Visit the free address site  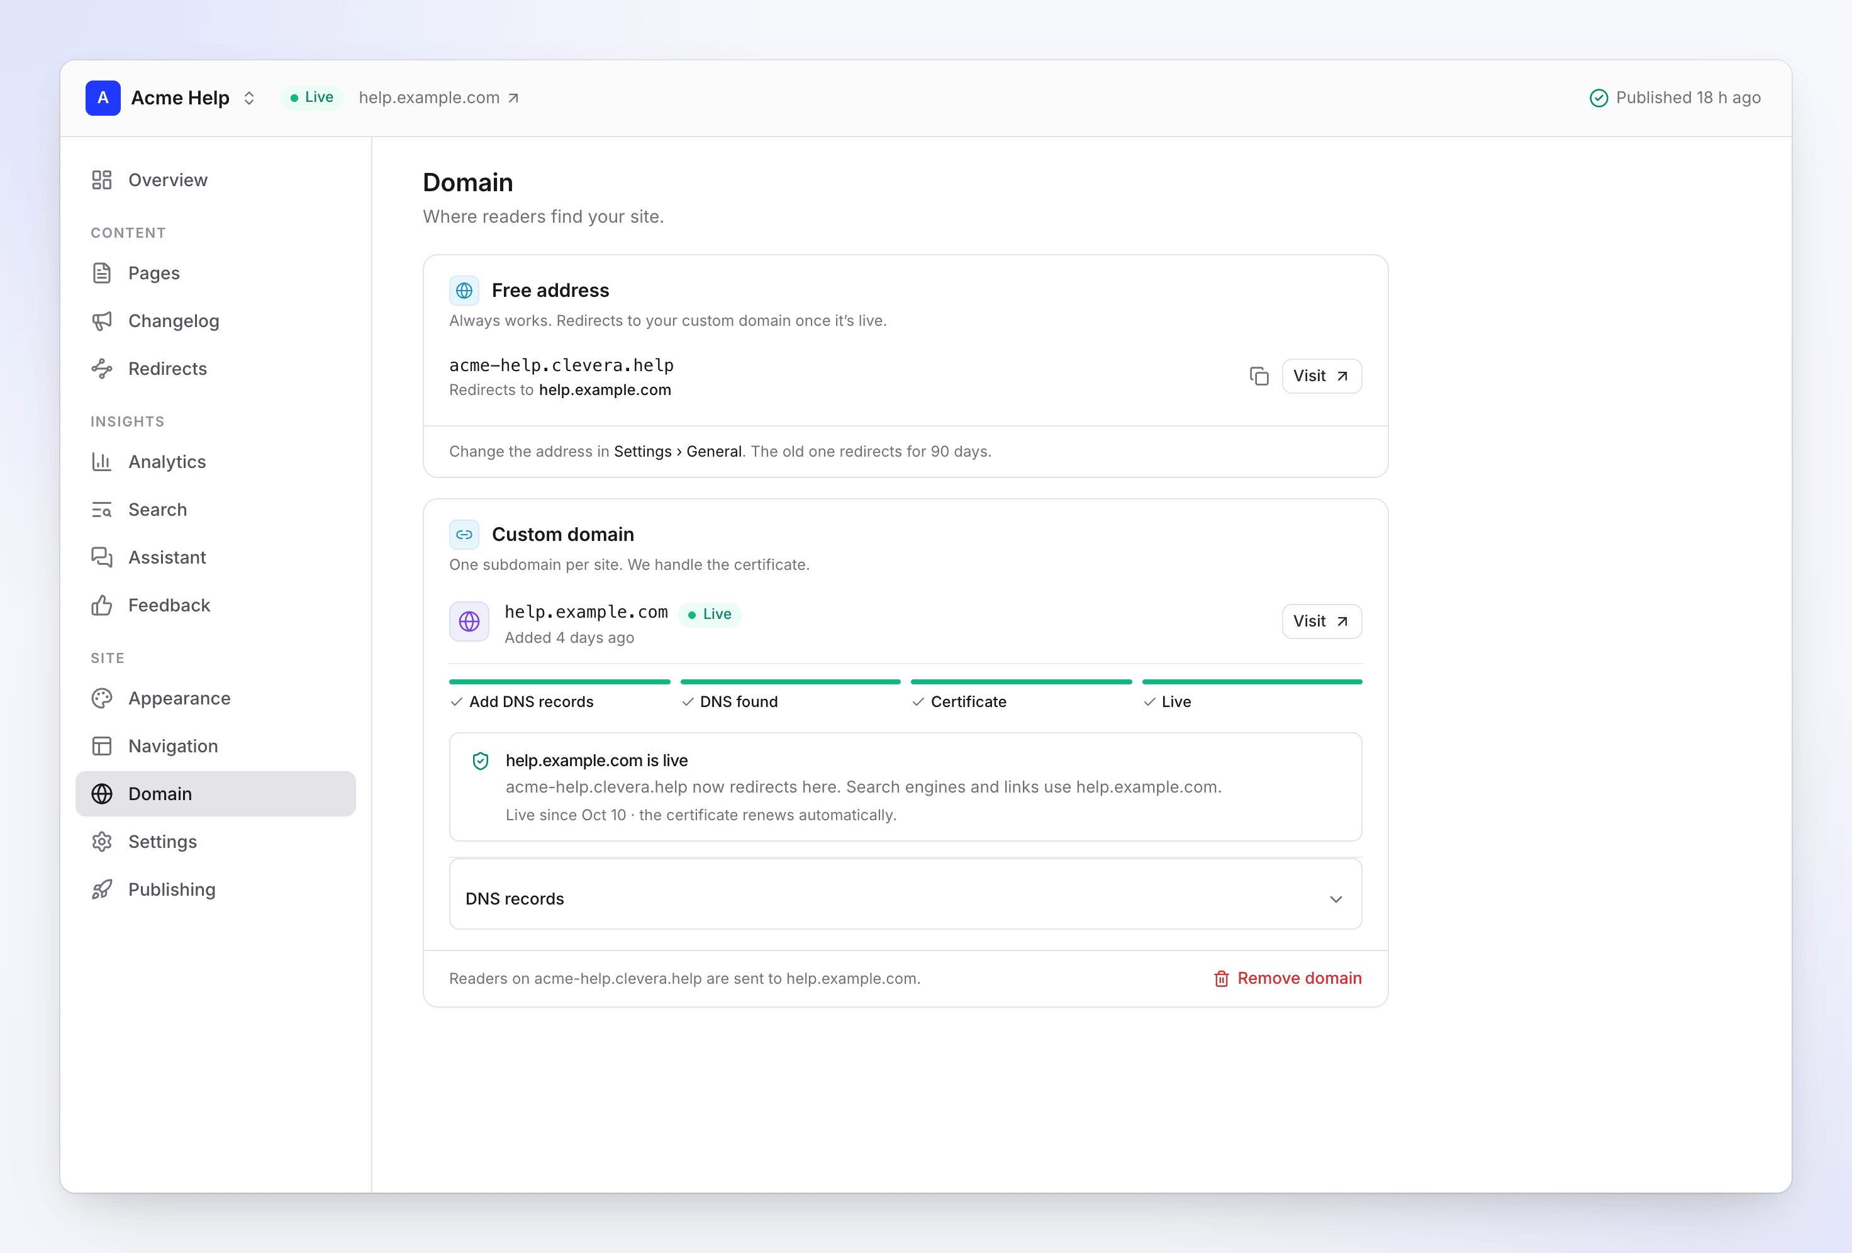coord(1321,376)
